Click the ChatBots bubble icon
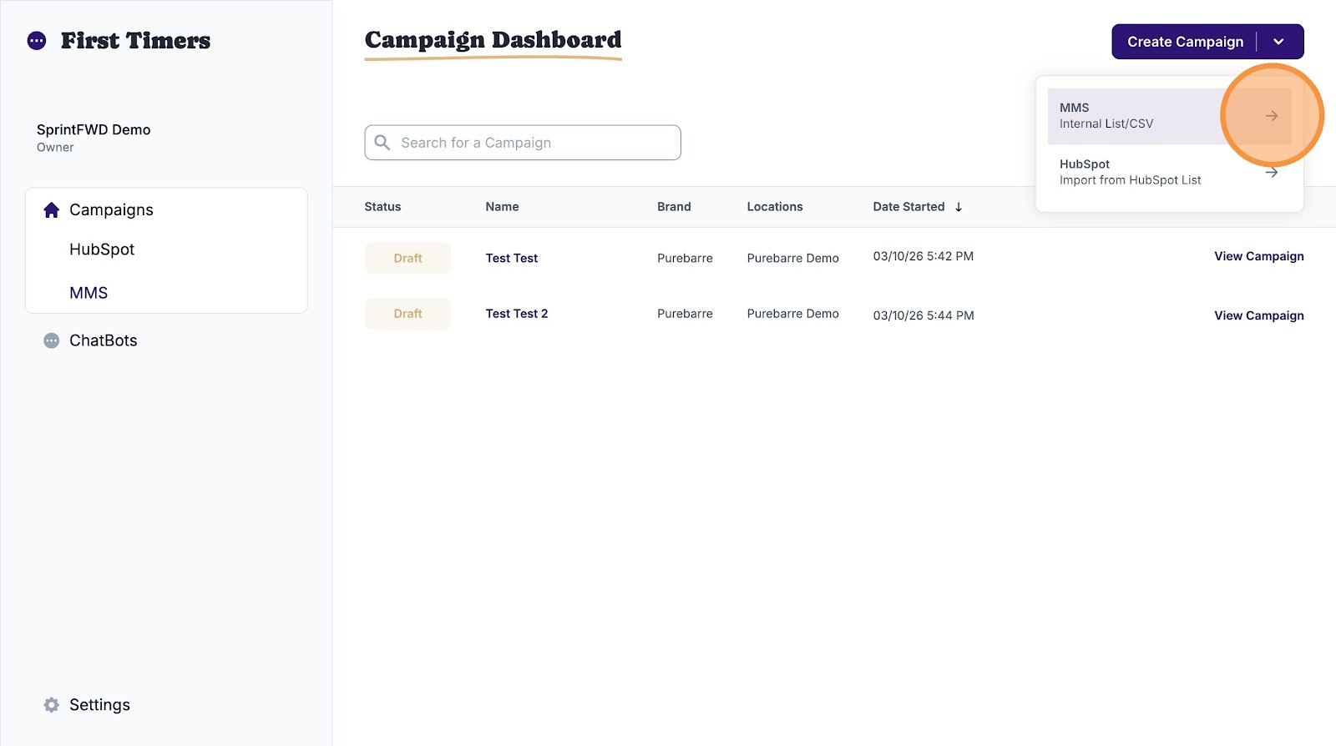 click(x=52, y=340)
